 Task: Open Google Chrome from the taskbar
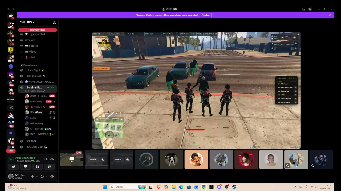204,187
